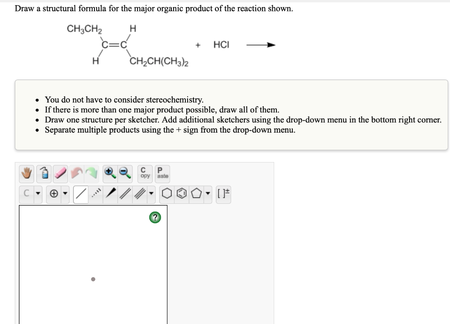
Task: Zoom in on the sketcher canvas
Action: 110,173
